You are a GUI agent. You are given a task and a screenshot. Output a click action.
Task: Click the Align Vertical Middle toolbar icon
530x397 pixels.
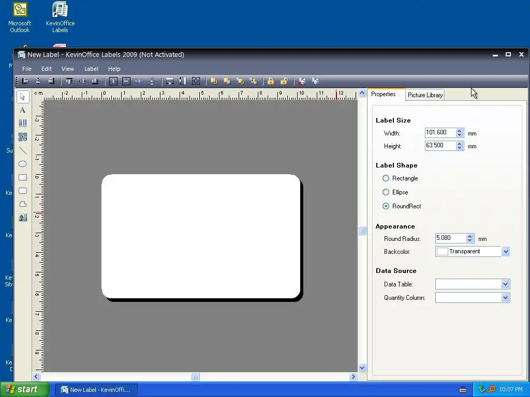pyautogui.click(x=82, y=81)
